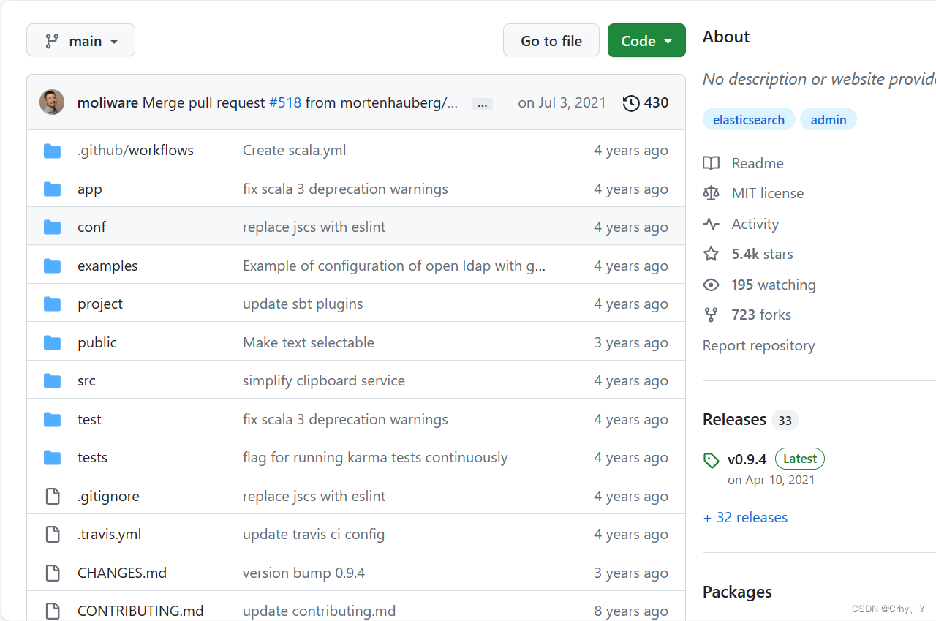Select the elasticsearch topic tag
This screenshot has width=936, height=621.
point(749,118)
